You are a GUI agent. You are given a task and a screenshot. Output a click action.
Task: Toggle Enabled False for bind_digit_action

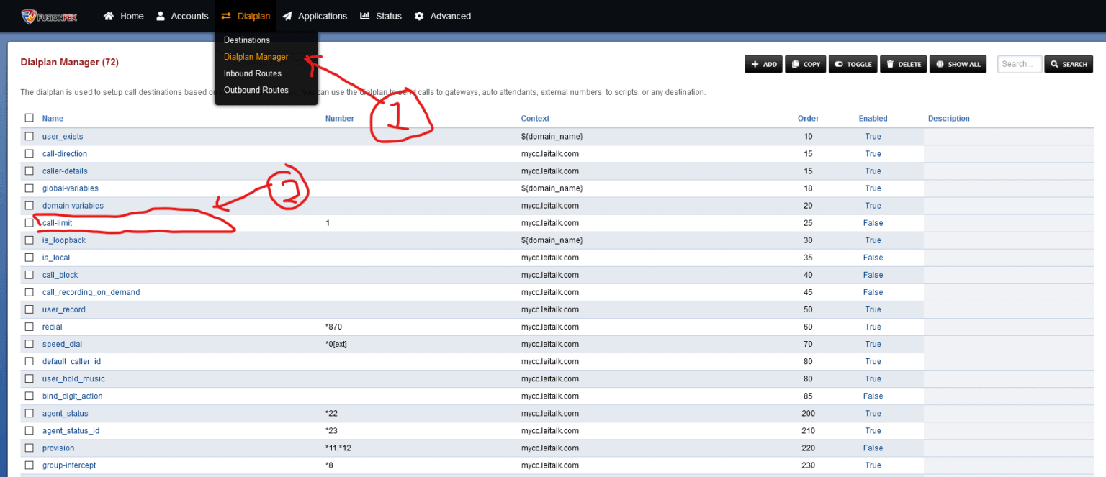(873, 396)
